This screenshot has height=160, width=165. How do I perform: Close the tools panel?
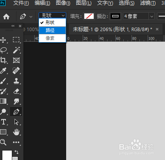pyautogui.click(x=20, y=26)
